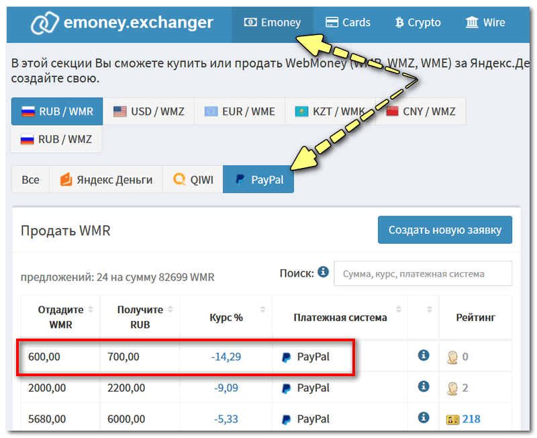The width and height of the screenshot is (537, 438).
Task: Choose the KZT / WMK currency pair tab
Action: point(330,112)
